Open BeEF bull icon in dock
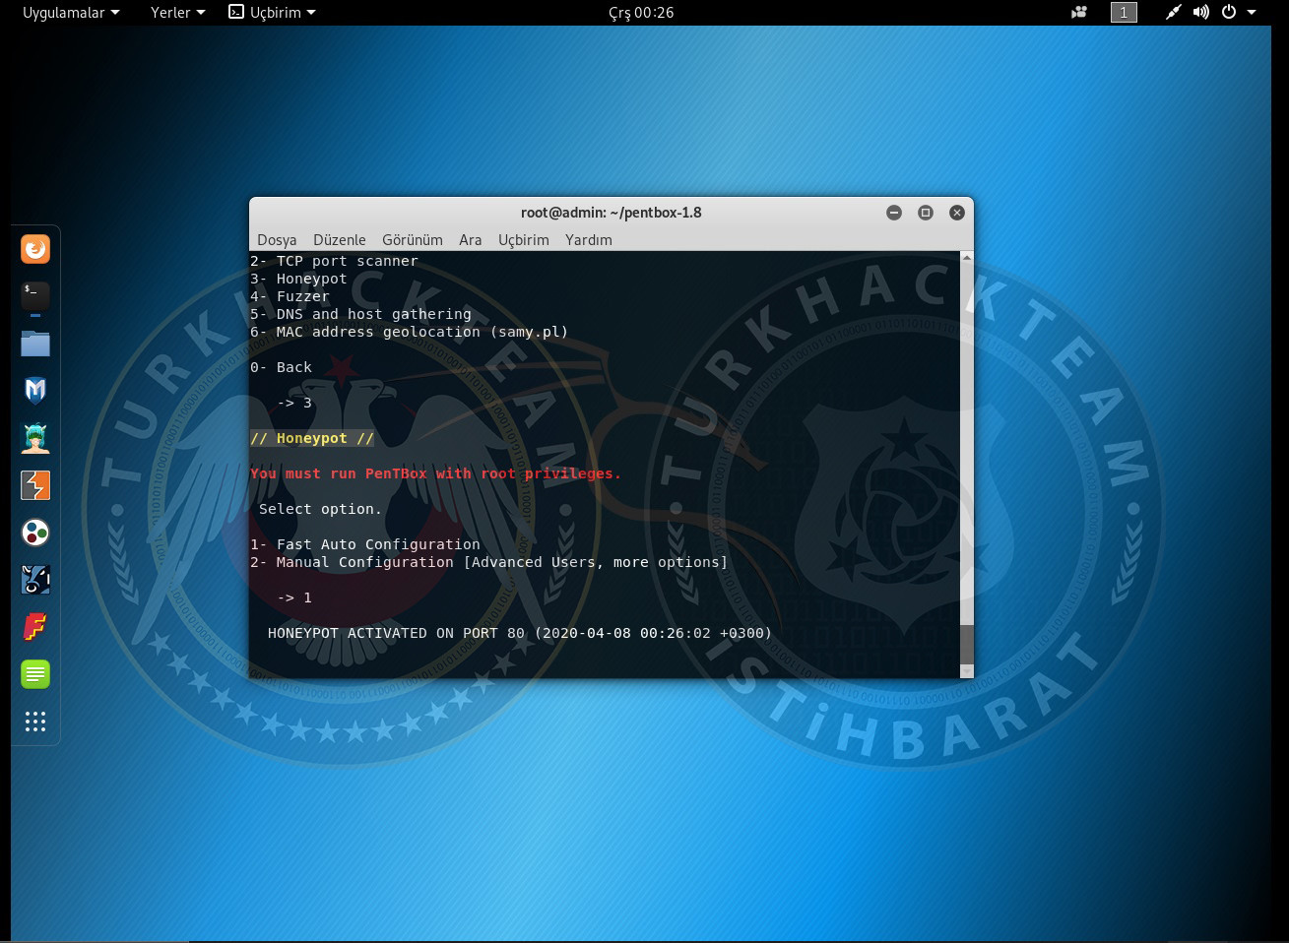 [x=35, y=580]
